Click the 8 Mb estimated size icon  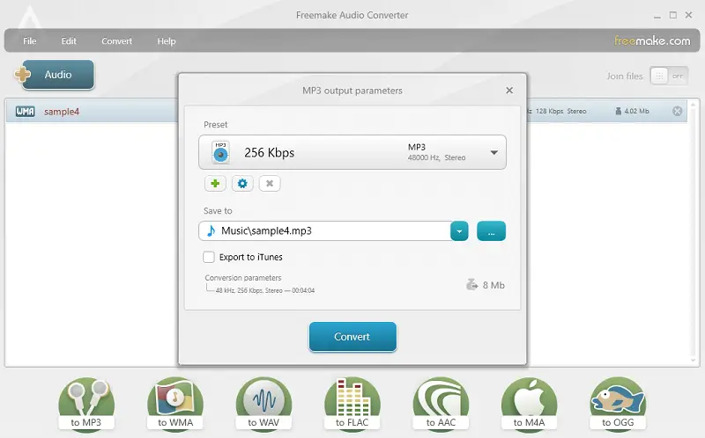pyautogui.click(x=471, y=284)
